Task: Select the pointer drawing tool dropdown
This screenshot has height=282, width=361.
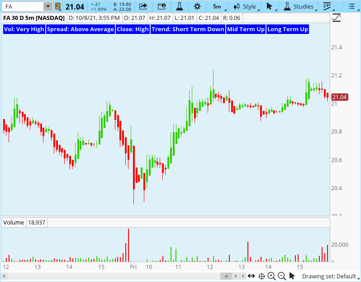Action: pyautogui.click(x=270, y=6)
